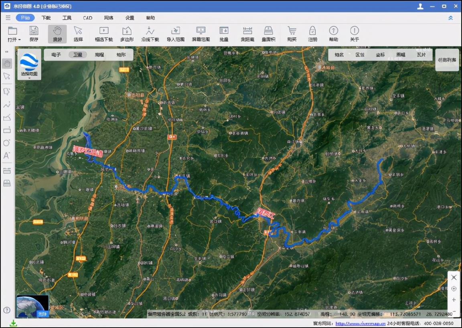The height and width of the screenshot is (328, 462).
Task: Zoom out with the minus map control
Action: tap(454, 311)
